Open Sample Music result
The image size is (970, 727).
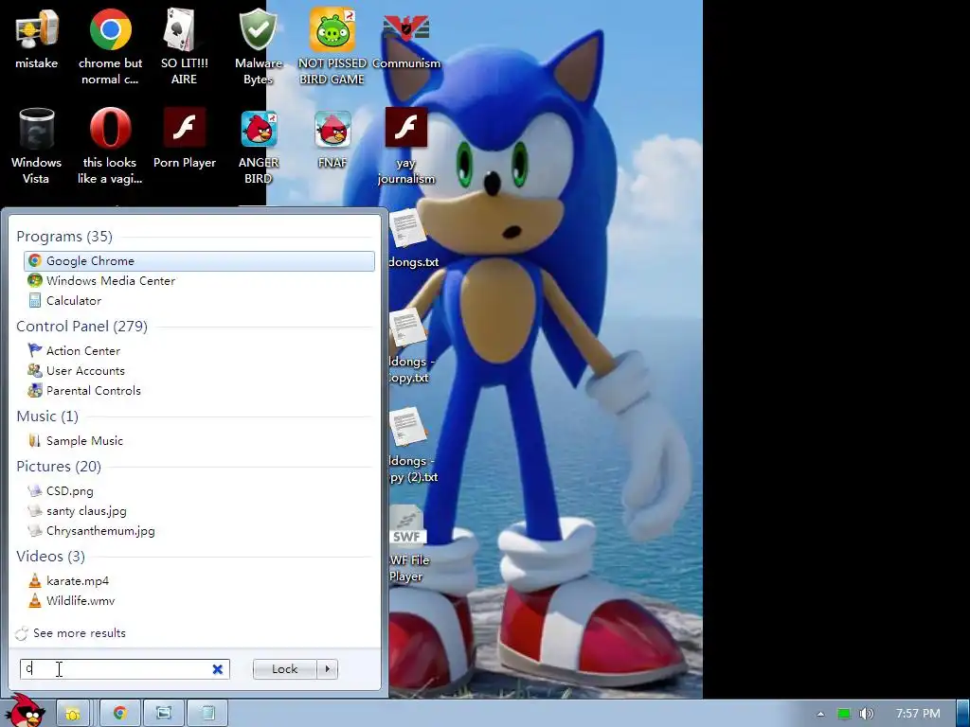[199, 441]
